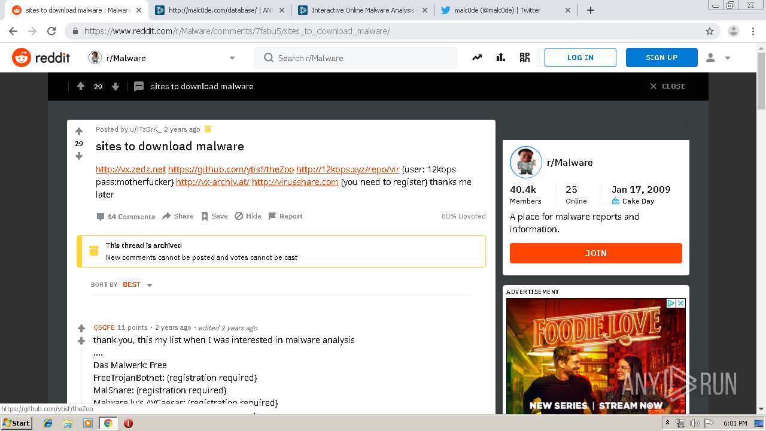Reload the current page
Viewport: 766px width, 431px height.
pos(51,31)
